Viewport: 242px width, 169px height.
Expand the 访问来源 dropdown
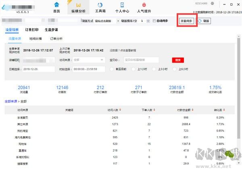pyautogui.click(x=89, y=60)
